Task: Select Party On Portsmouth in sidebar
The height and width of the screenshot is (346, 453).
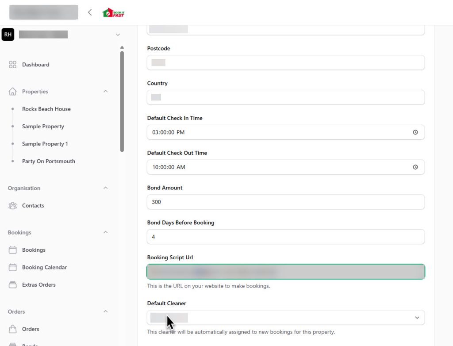Action: [48, 161]
